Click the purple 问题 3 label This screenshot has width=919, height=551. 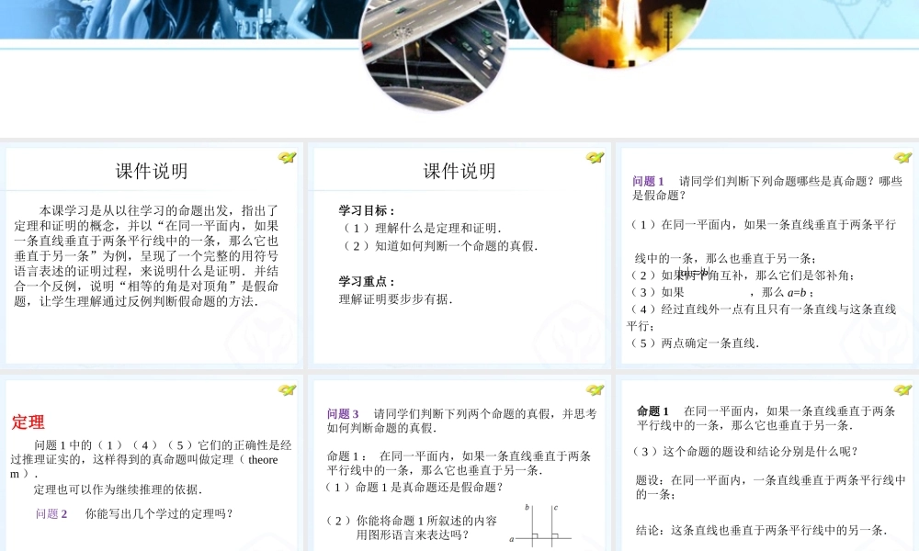click(342, 414)
